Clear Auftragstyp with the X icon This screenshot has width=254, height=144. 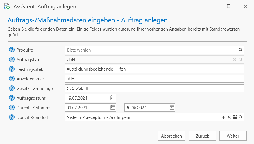tap(235, 59)
